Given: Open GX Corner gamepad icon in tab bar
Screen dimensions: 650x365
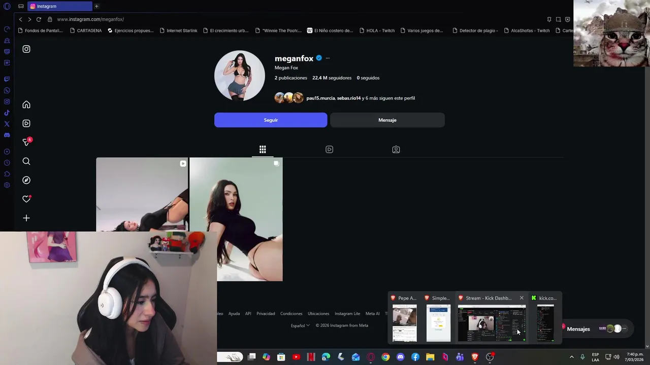Looking at the screenshot, I should pyautogui.click(x=21, y=6).
